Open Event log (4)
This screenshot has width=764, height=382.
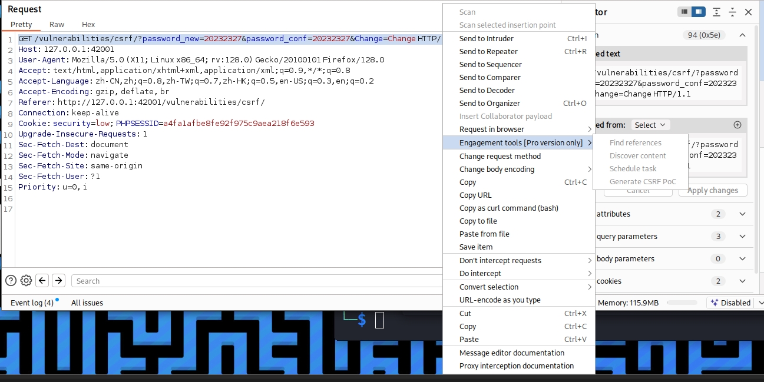coord(32,303)
